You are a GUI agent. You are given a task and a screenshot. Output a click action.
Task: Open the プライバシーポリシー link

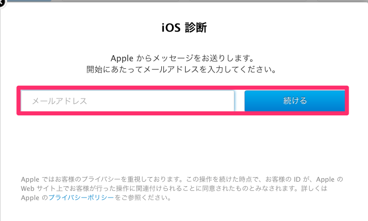81,198
